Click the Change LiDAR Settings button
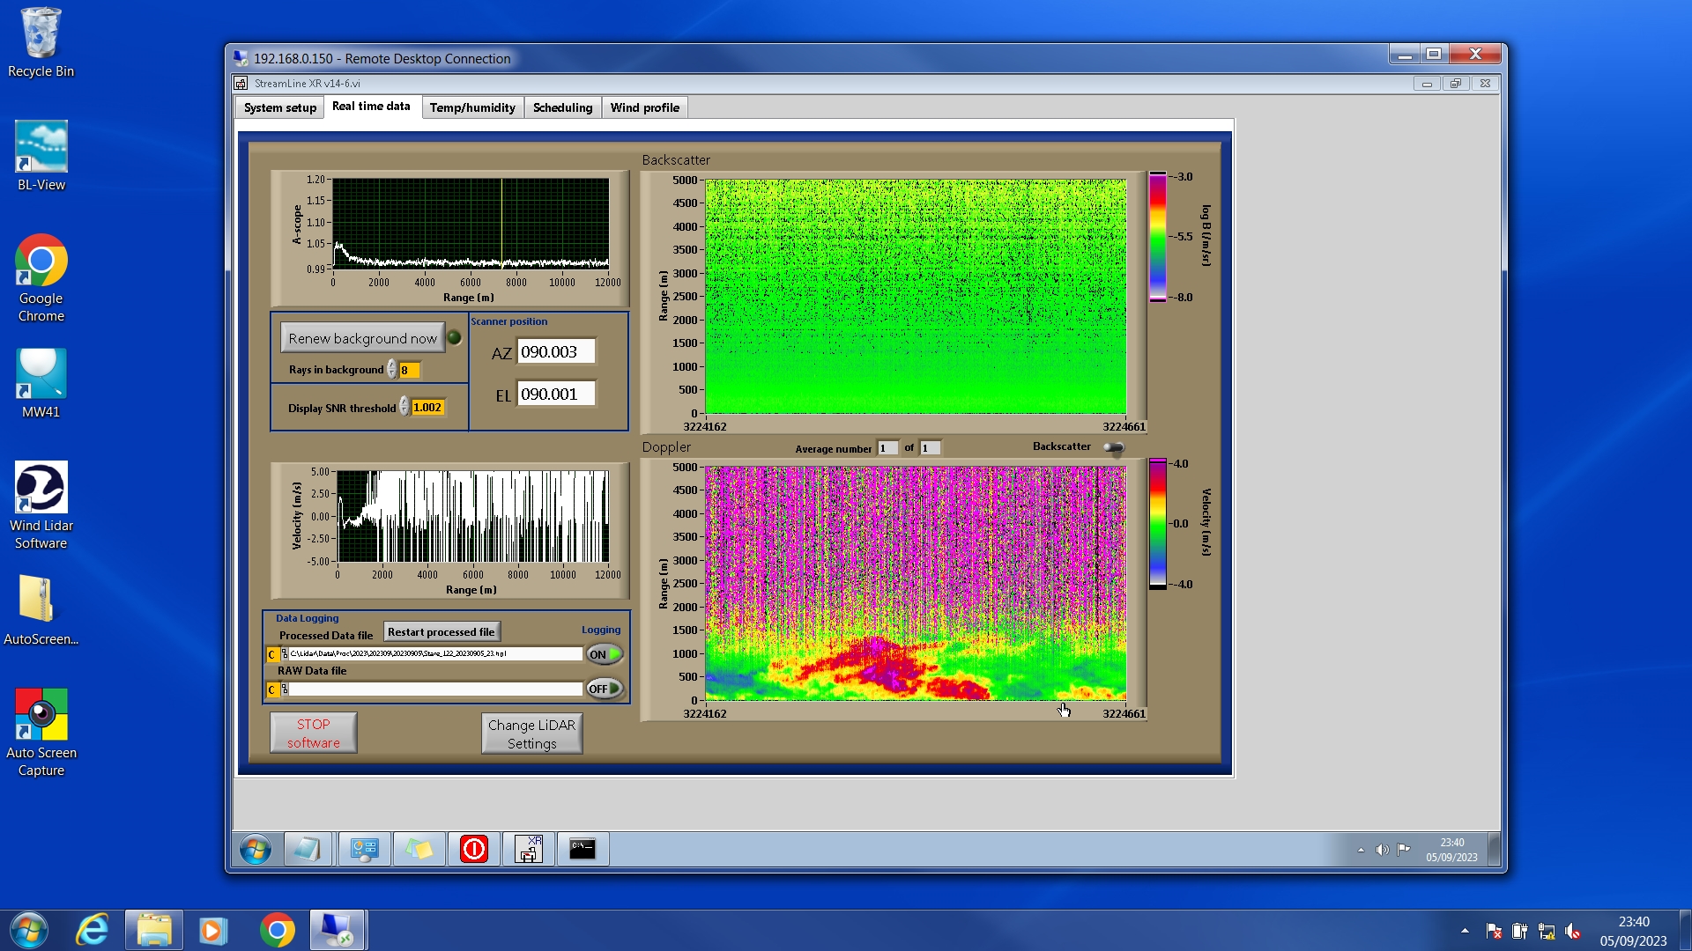 click(531, 734)
